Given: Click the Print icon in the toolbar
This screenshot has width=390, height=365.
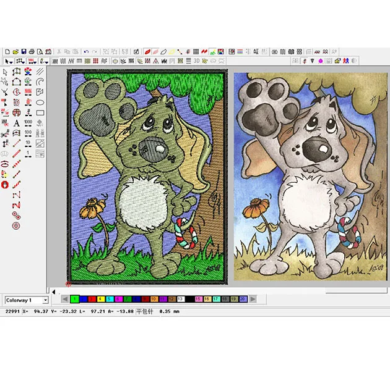Looking at the screenshot, I should (x=31, y=51).
